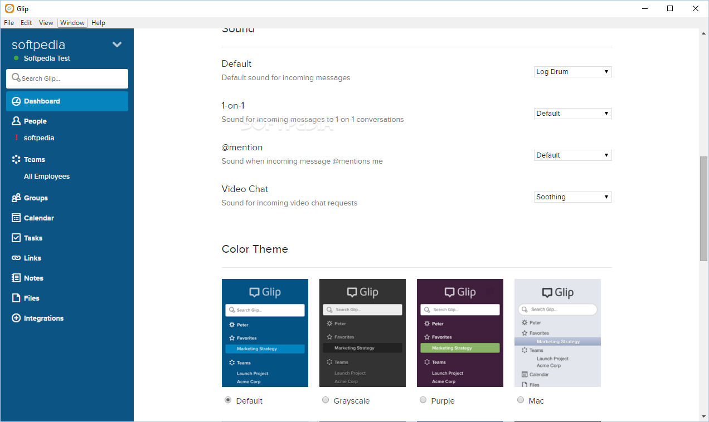Click the Purple theme preview thumbnail

[460, 333]
